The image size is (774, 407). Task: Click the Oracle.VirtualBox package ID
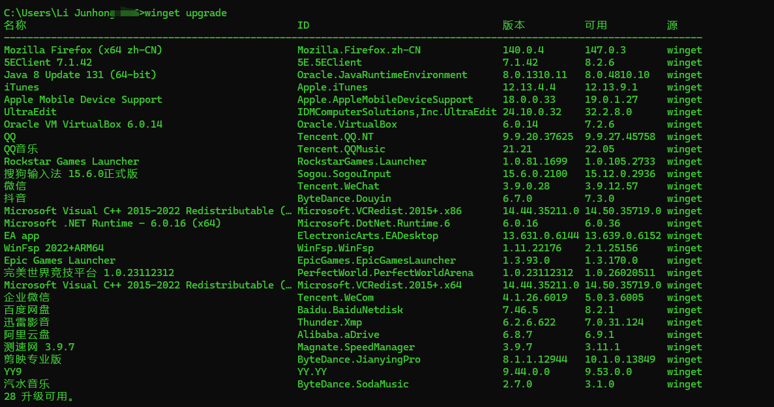pos(347,124)
